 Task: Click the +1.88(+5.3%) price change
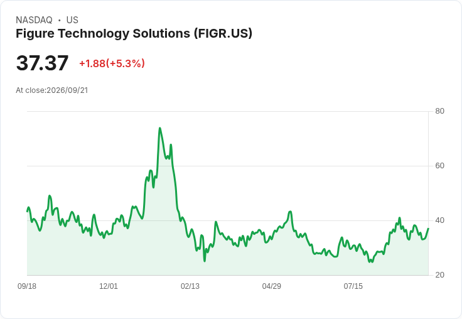(112, 63)
